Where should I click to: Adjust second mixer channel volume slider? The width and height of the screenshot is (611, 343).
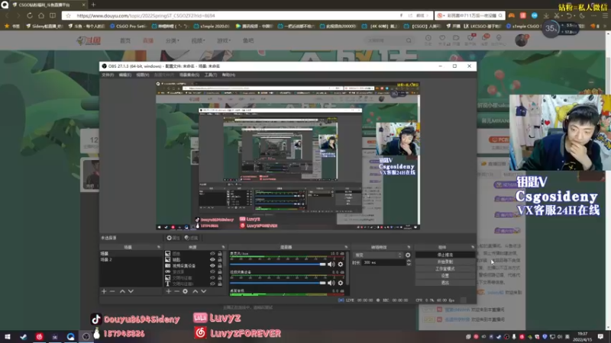pos(277,283)
